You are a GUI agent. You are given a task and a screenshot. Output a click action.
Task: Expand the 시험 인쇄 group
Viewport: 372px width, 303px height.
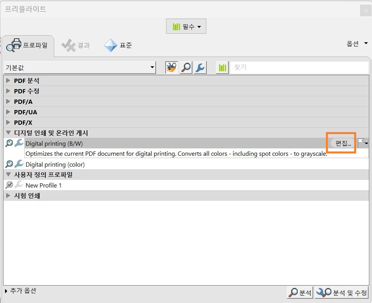click(x=8, y=195)
